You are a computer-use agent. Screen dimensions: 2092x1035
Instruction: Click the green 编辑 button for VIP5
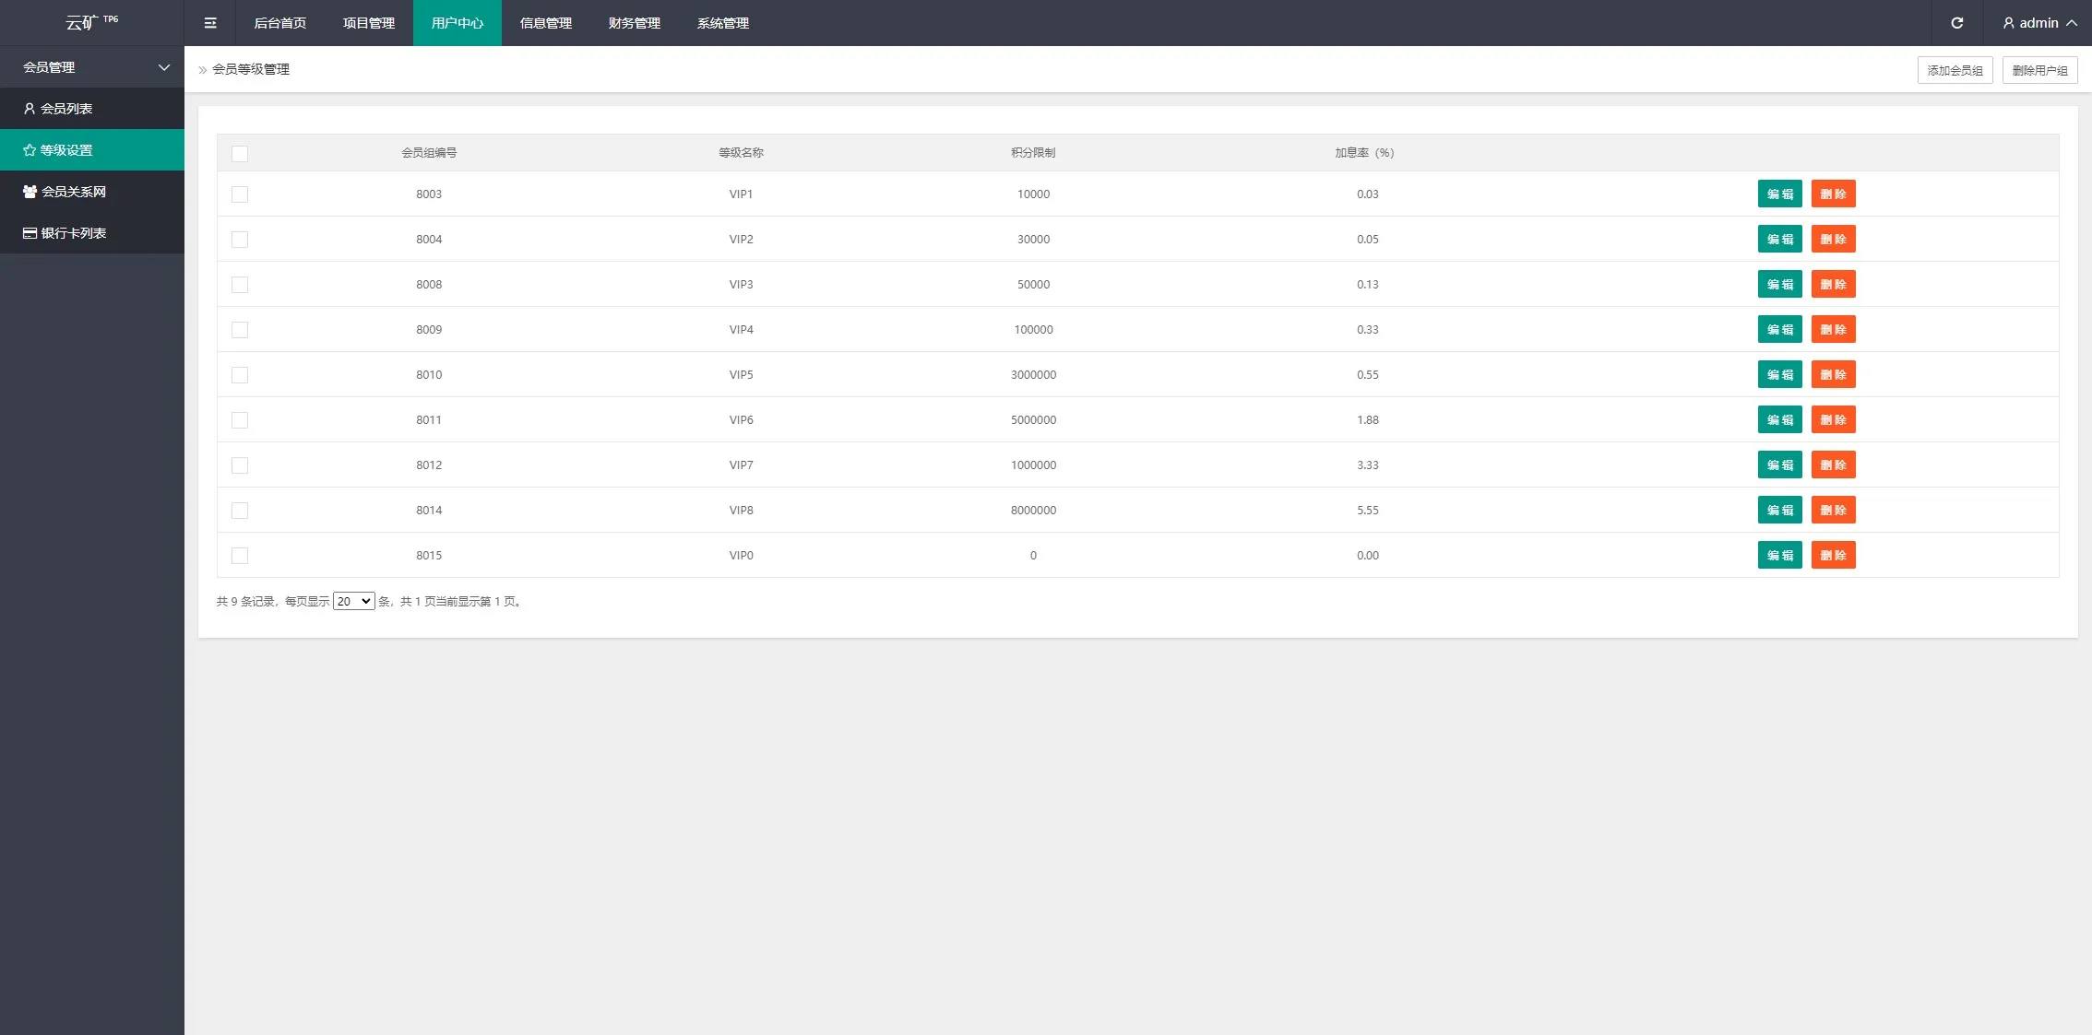pyautogui.click(x=1779, y=375)
